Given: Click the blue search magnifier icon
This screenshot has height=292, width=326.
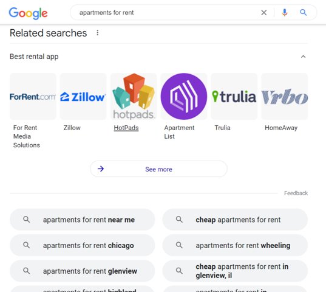Looking at the screenshot, I should click(x=304, y=13).
